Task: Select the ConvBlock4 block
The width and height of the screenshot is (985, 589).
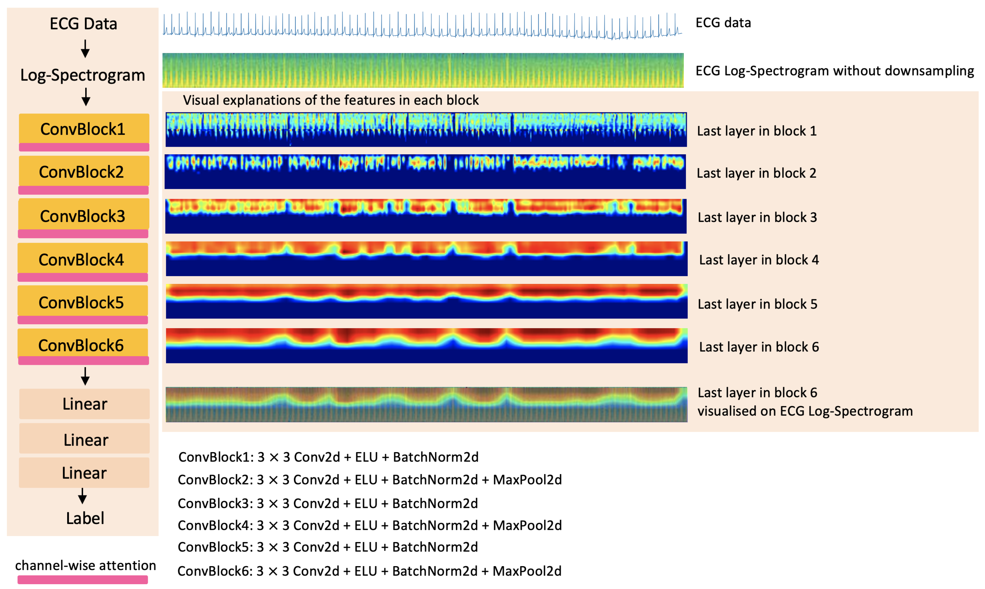Action: tap(83, 259)
